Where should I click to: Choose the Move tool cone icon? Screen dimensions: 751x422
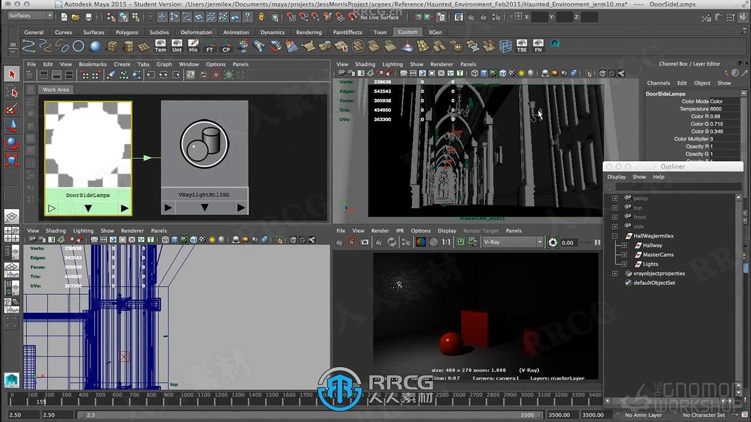(x=12, y=126)
